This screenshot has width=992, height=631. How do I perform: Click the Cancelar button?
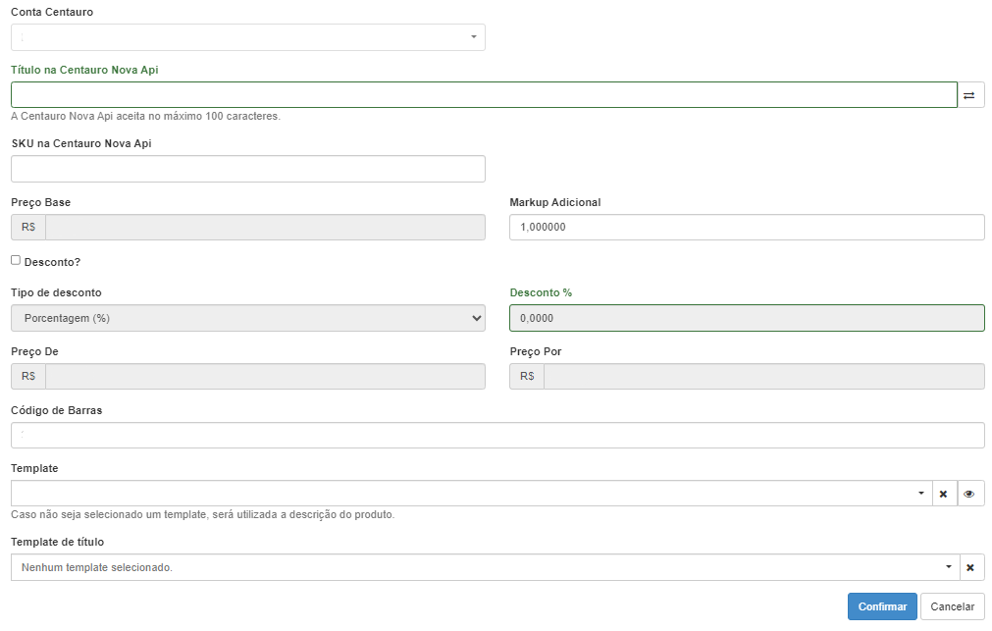pyautogui.click(x=952, y=606)
